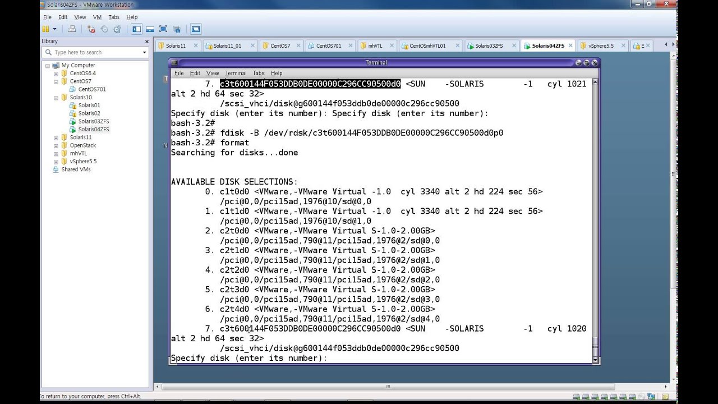The image size is (718, 404).
Task: Close the Solaris04ZFS tab
Action: tap(570, 46)
